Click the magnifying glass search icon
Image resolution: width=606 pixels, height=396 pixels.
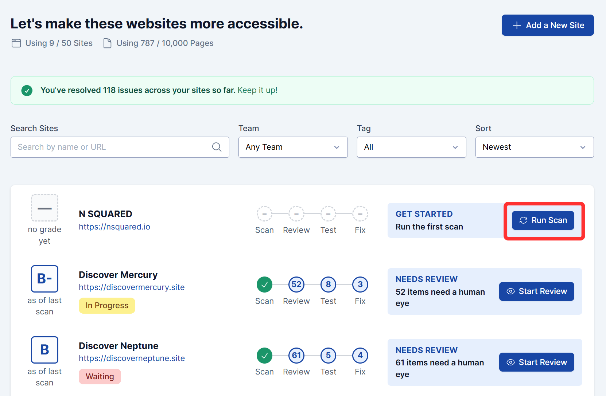(x=217, y=147)
